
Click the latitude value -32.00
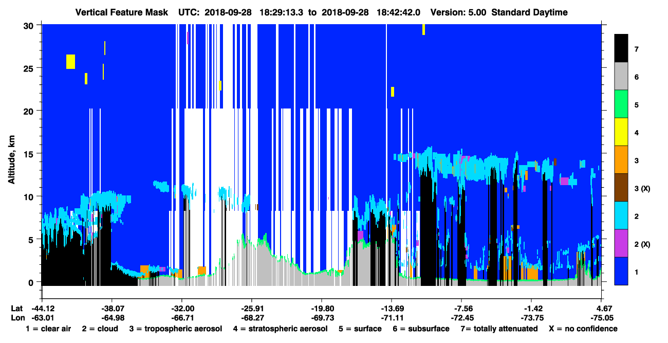pos(182,308)
